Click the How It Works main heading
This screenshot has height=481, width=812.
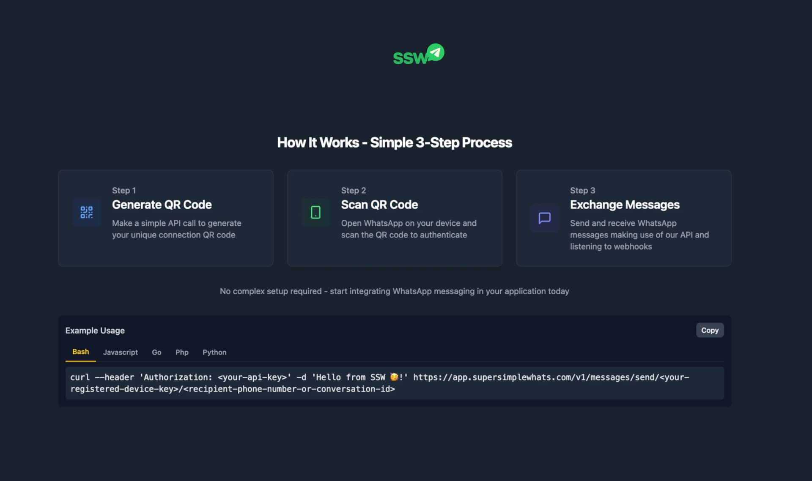[x=394, y=142]
